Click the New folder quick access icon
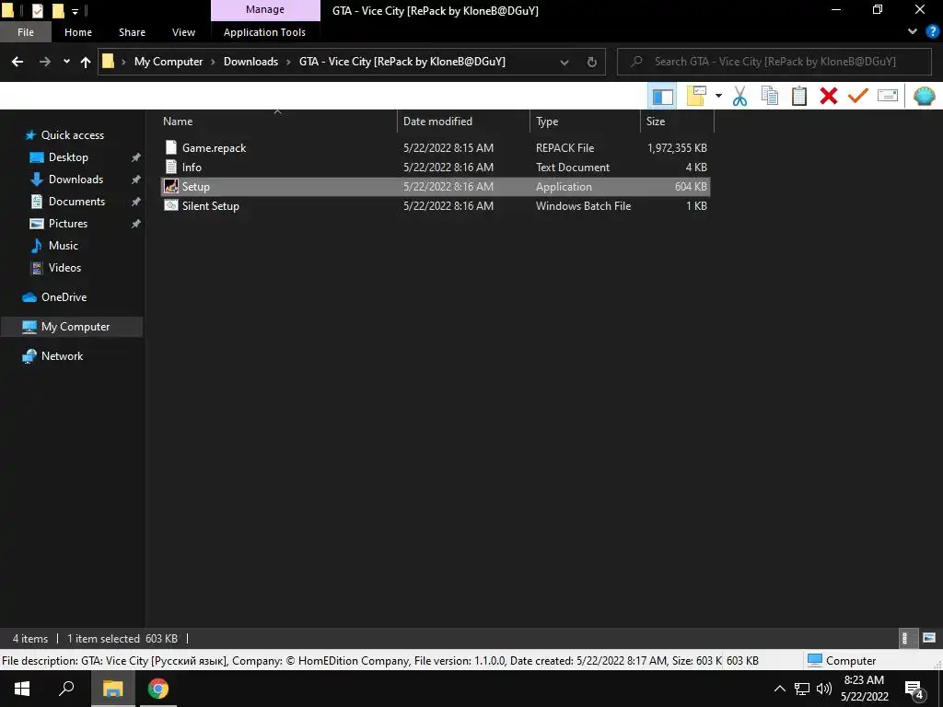This screenshot has width=943, height=707. (58, 10)
